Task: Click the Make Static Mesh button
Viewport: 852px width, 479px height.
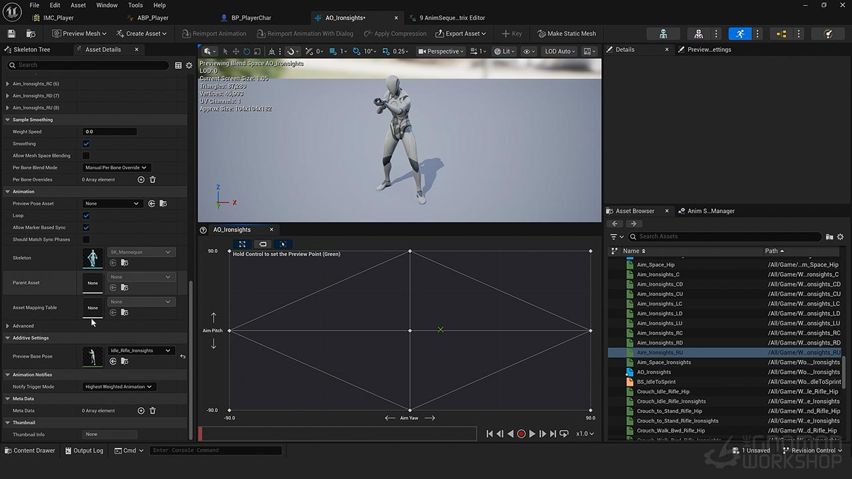Action: point(566,33)
